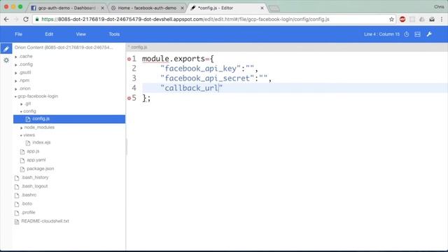Open the View menu
Viewport: 448px width, 252px height.
click(x=81, y=34)
